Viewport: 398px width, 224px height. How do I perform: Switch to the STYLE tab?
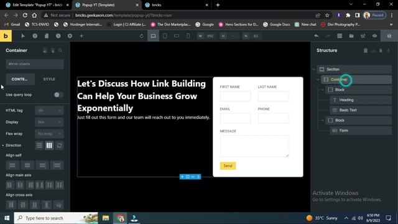tap(49, 79)
